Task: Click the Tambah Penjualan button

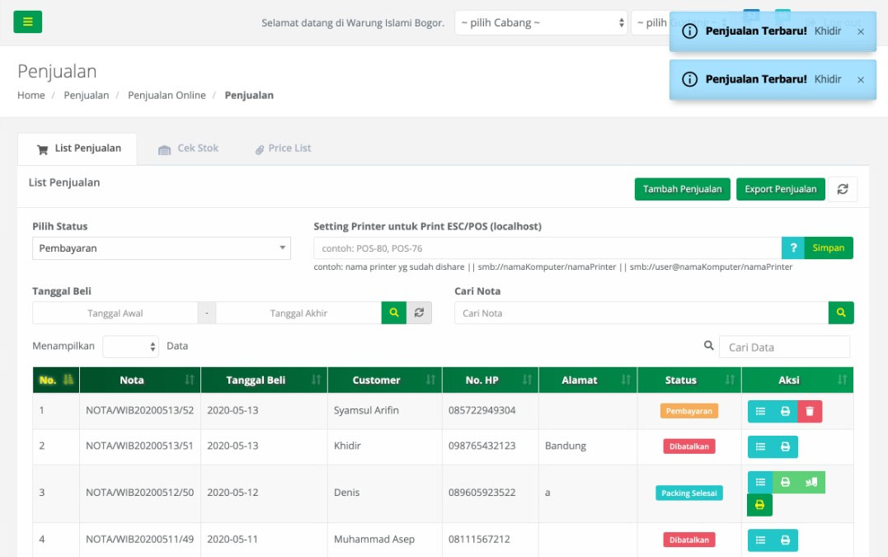Action: (682, 189)
